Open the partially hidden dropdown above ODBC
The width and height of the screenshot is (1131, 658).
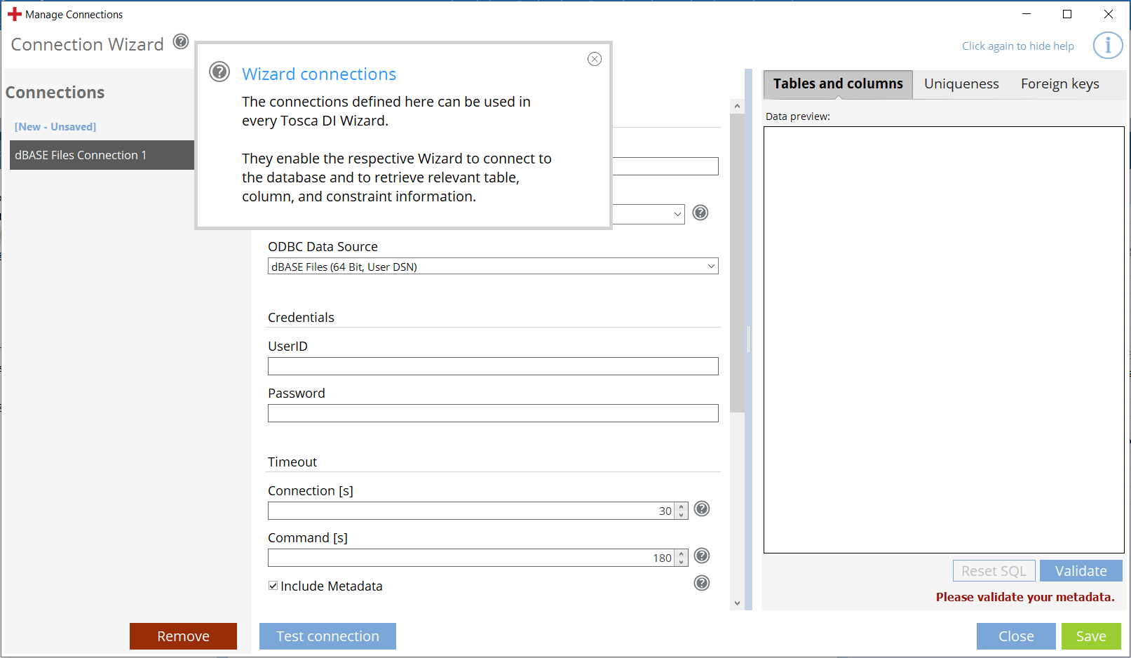pos(677,214)
